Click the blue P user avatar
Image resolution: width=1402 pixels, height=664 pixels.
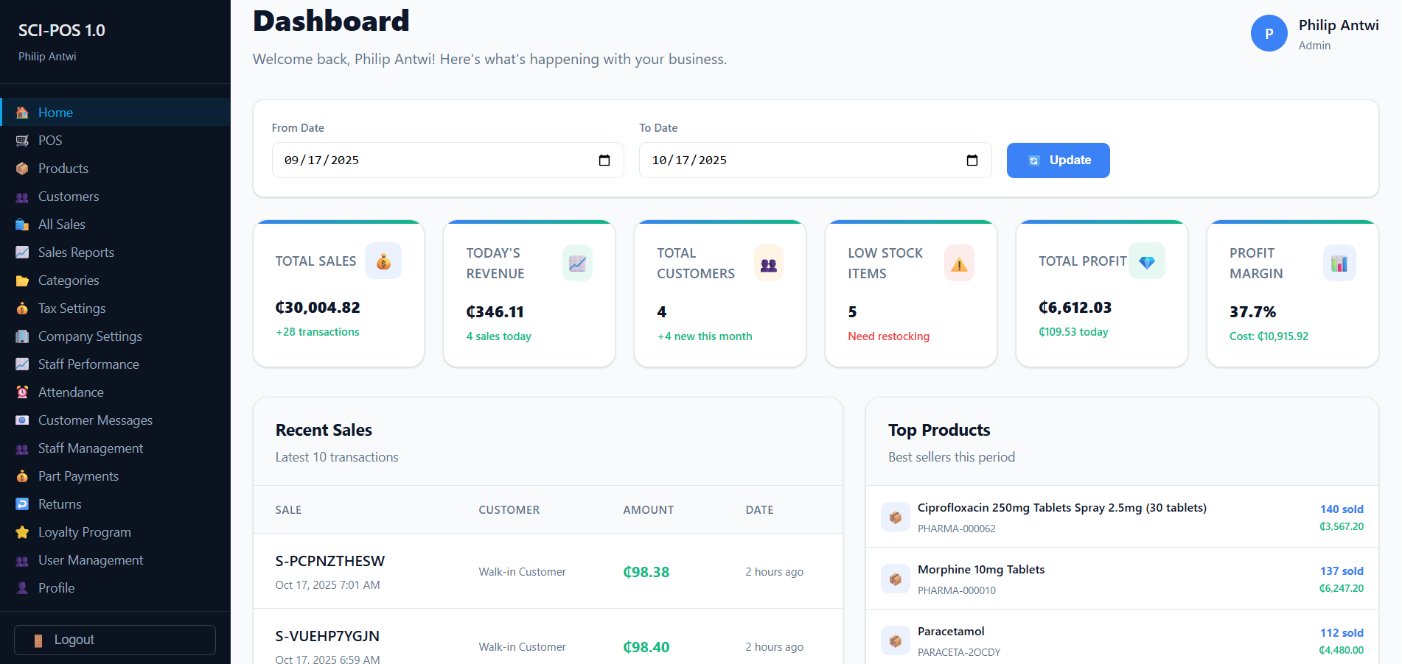click(1269, 34)
